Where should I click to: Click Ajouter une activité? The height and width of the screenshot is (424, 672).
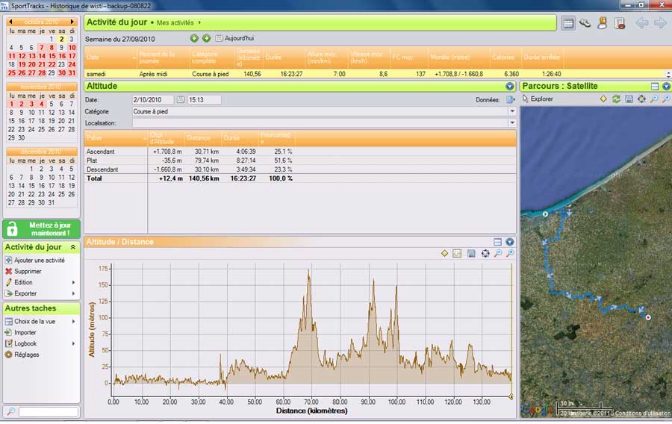(40, 261)
